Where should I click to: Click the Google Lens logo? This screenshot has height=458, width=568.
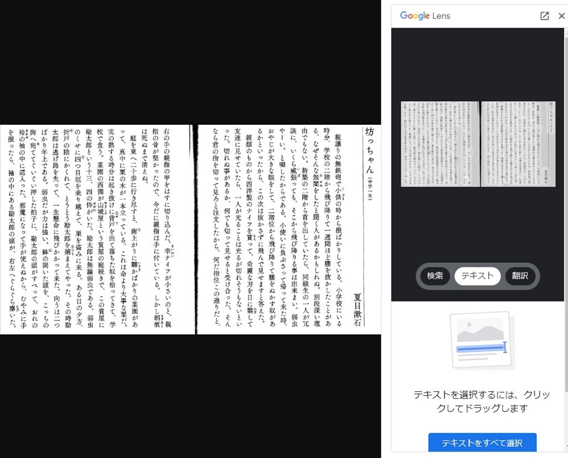tap(425, 16)
